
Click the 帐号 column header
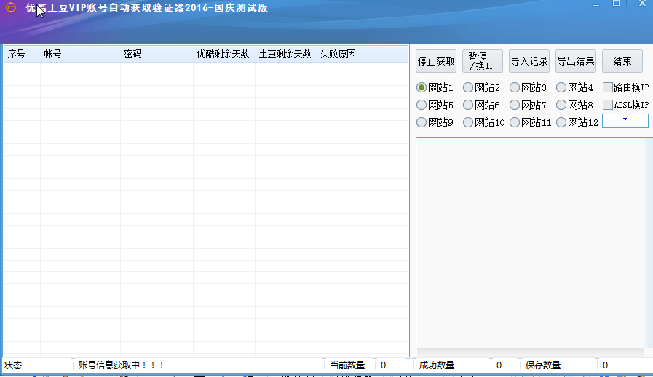52,54
